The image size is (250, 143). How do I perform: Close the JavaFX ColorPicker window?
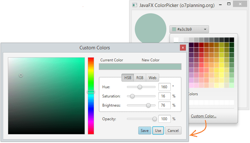240,4
